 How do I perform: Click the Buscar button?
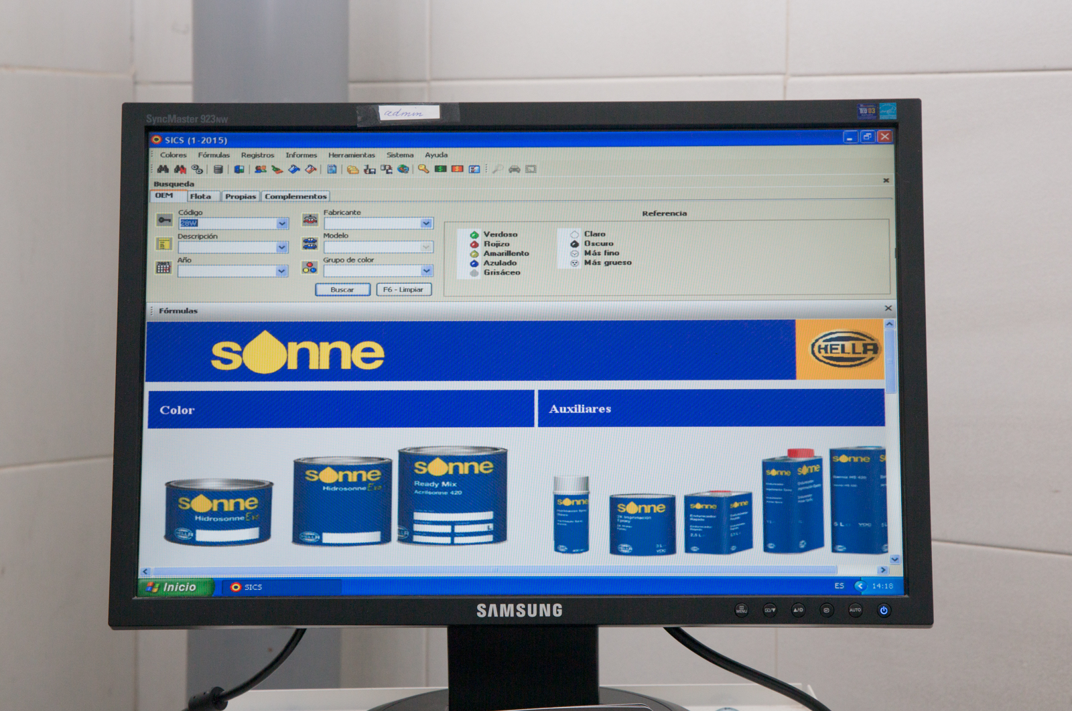coord(342,290)
